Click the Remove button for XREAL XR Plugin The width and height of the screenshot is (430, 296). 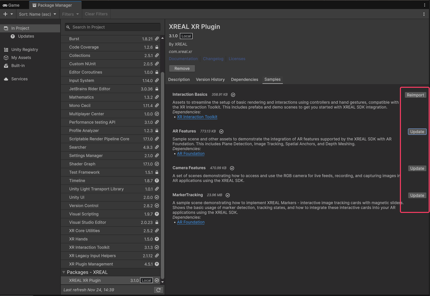pyautogui.click(x=182, y=68)
